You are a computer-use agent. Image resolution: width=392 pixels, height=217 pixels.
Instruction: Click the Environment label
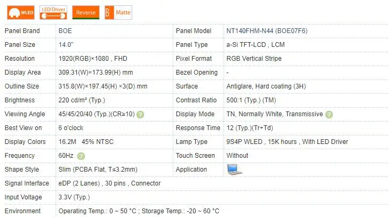pos(22,211)
